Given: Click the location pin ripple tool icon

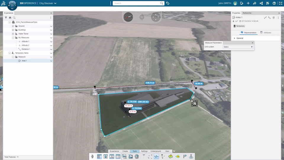Looking at the screenshot, I should coord(191,156).
